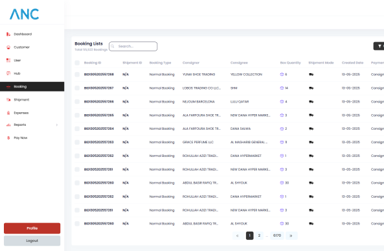Click the Logout button
This screenshot has width=384, height=251.
point(32,241)
